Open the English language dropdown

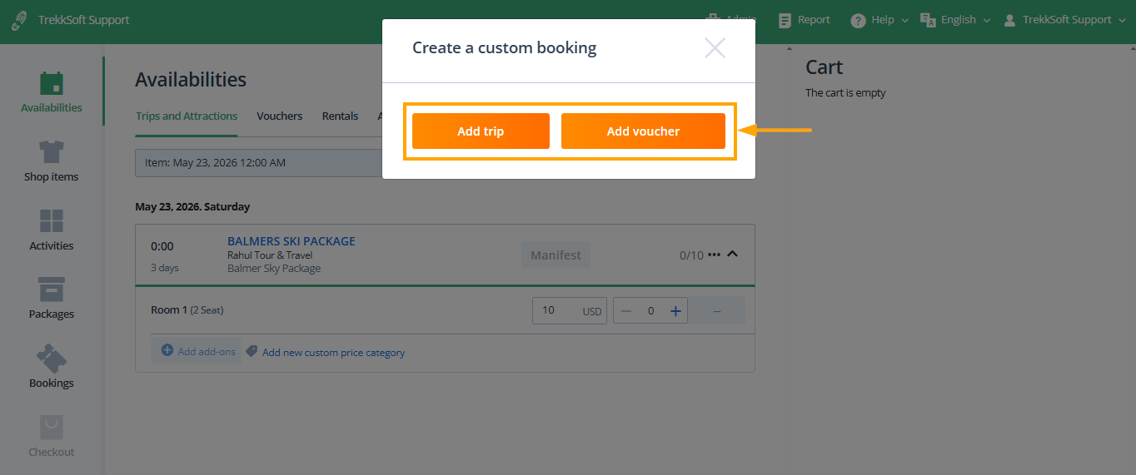click(x=955, y=20)
